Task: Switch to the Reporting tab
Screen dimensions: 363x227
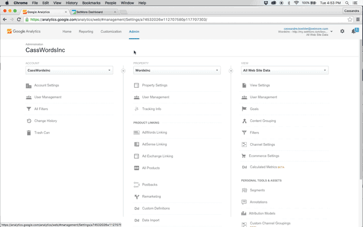Action: [x=86, y=31]
